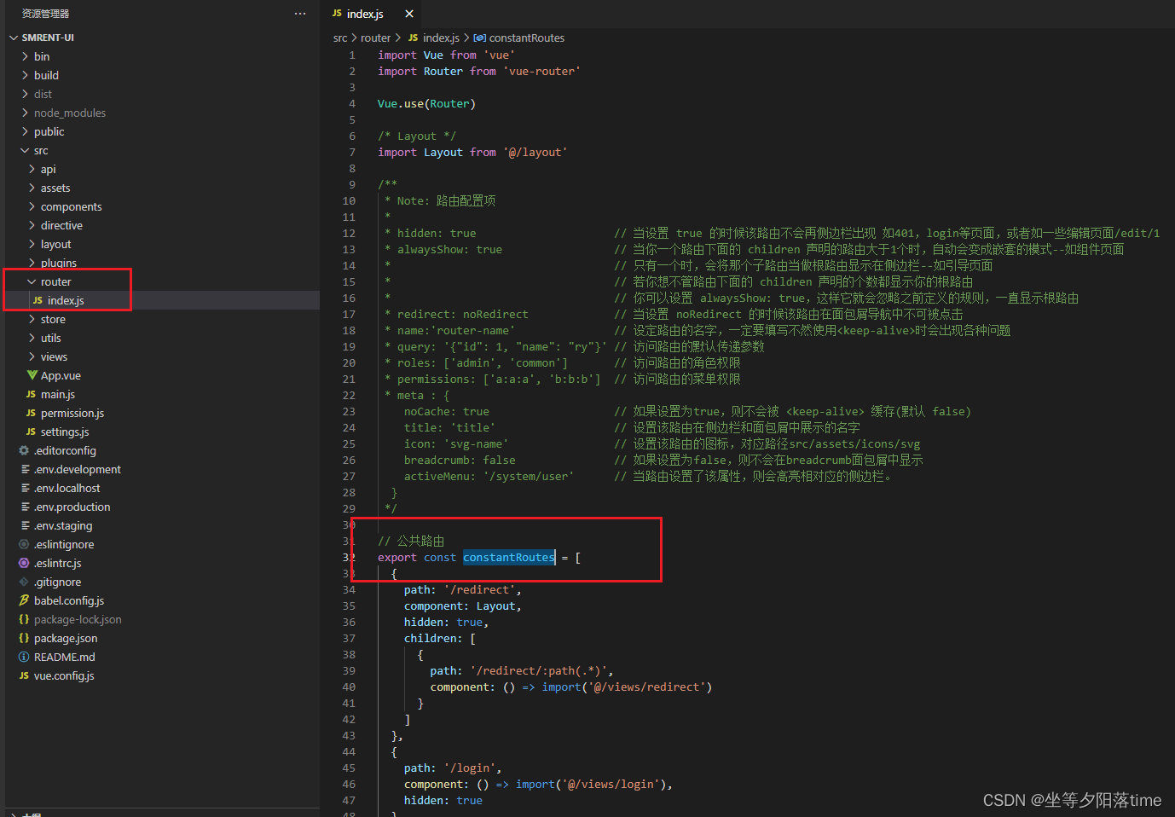Click the lines icon beside .env.staging
Viewport: 1175px width, 817px height.
pos(25,525)
